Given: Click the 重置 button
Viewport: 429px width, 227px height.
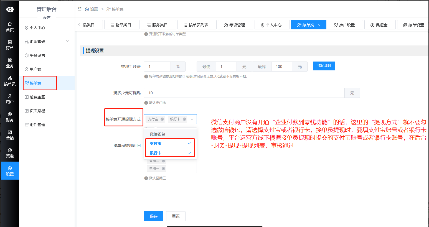Looking at the screenshot, I should tap(176, 216).
